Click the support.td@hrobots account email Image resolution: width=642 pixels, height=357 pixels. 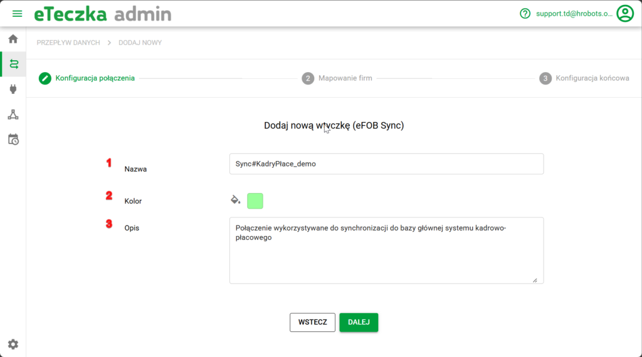tap(574, 14)
